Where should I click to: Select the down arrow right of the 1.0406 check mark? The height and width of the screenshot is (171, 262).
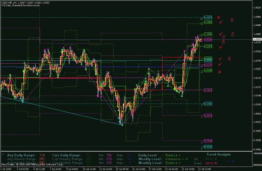[233, 34]
